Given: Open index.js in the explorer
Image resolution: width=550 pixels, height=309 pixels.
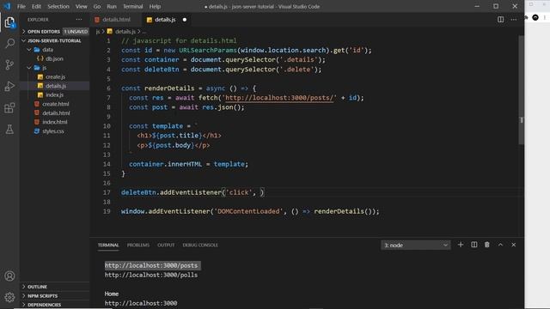Looking at the screenshot, I should pos(54,95).
